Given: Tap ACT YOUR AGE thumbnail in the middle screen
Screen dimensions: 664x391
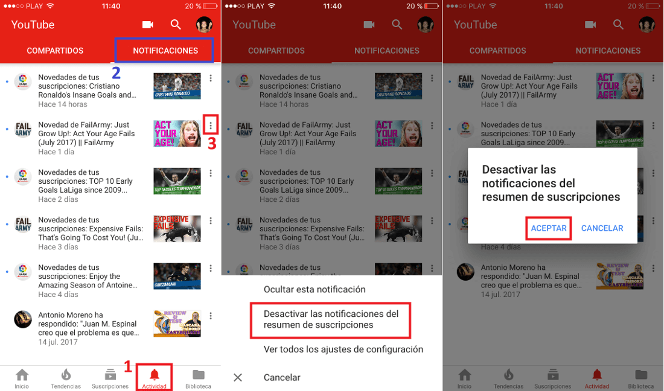Looking at the screenshot, I should (398, 133).
